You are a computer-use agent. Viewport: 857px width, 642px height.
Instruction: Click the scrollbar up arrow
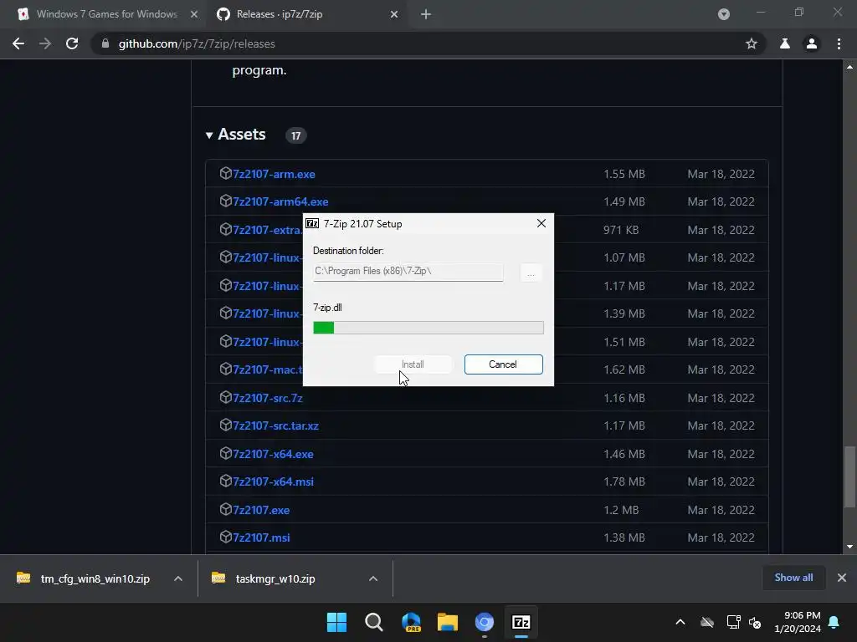coord(849,67)
